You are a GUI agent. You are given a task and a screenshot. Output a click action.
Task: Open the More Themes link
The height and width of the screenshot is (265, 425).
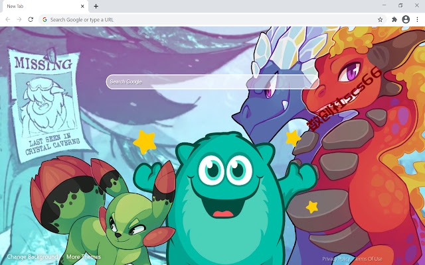coord(84,256)
